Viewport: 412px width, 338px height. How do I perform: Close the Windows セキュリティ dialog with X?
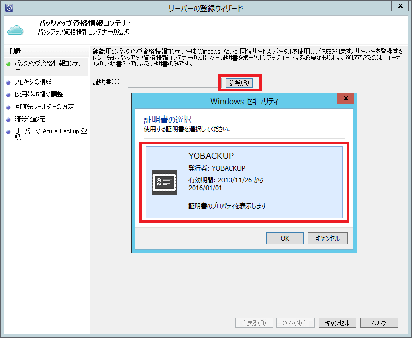(345, 99)
